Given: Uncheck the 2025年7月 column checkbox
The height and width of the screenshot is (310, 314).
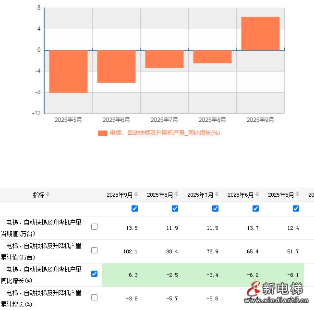Looking at the screenshot, I should click(215, 208).
